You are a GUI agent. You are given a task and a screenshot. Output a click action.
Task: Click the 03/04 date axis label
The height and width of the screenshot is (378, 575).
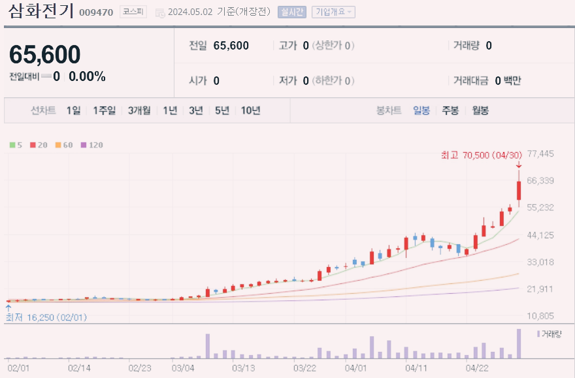183,368
